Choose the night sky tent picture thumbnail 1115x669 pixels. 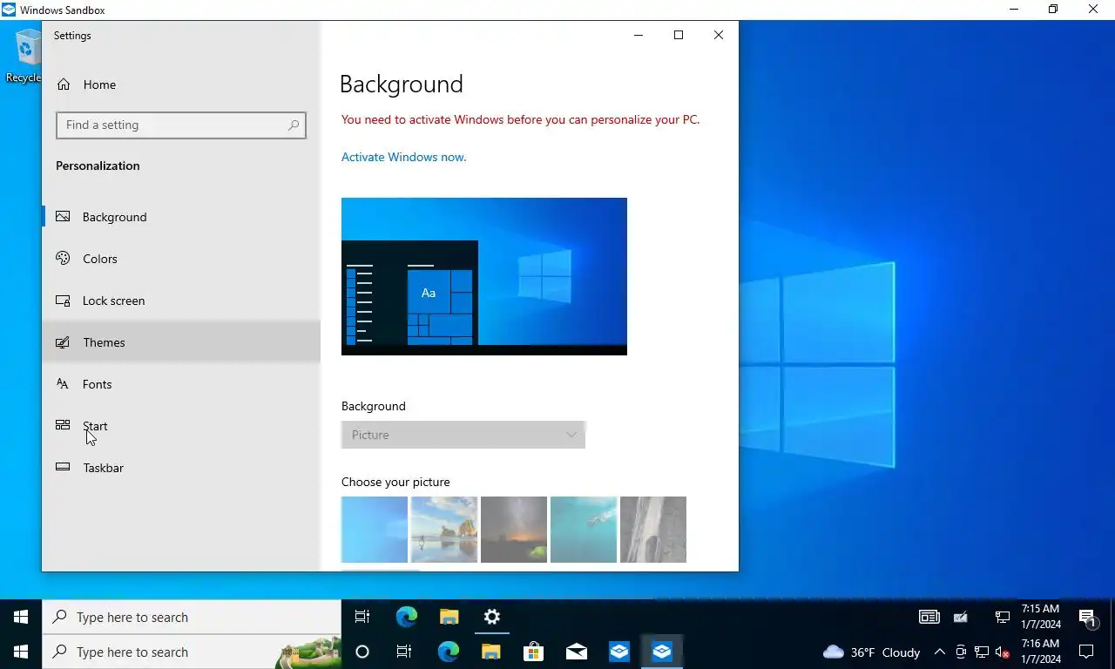[514, 530]
